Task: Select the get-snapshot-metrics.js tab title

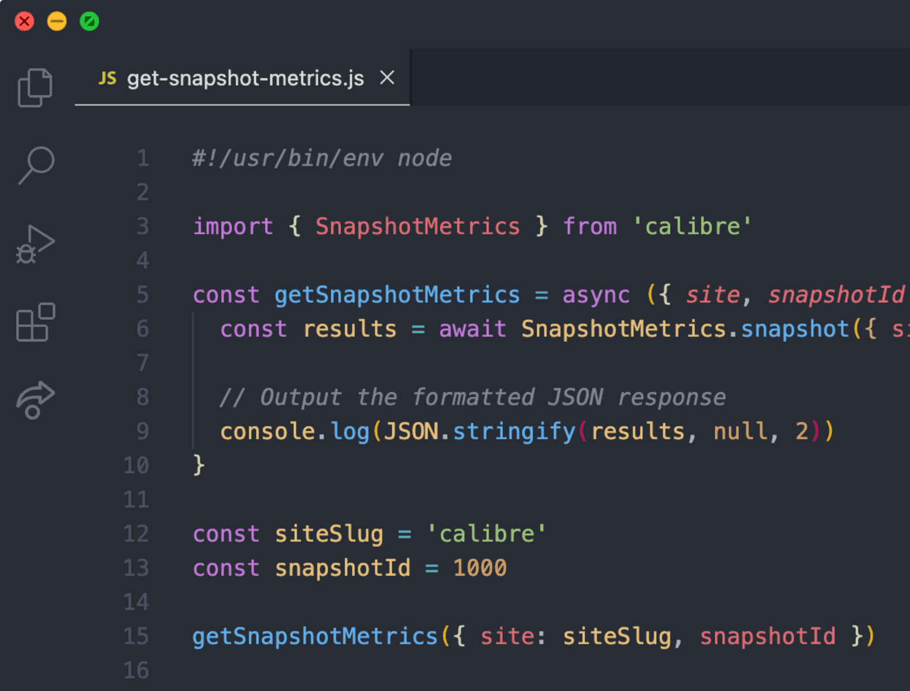Action: pyautogui.click(x=245, y=78)
